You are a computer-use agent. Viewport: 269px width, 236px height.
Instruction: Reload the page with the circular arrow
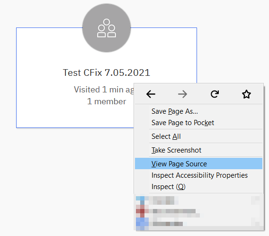tap(215, 94)
